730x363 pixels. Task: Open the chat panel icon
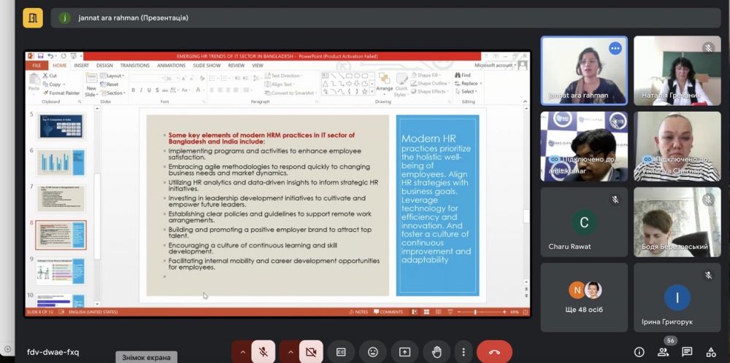pos(687,352)
